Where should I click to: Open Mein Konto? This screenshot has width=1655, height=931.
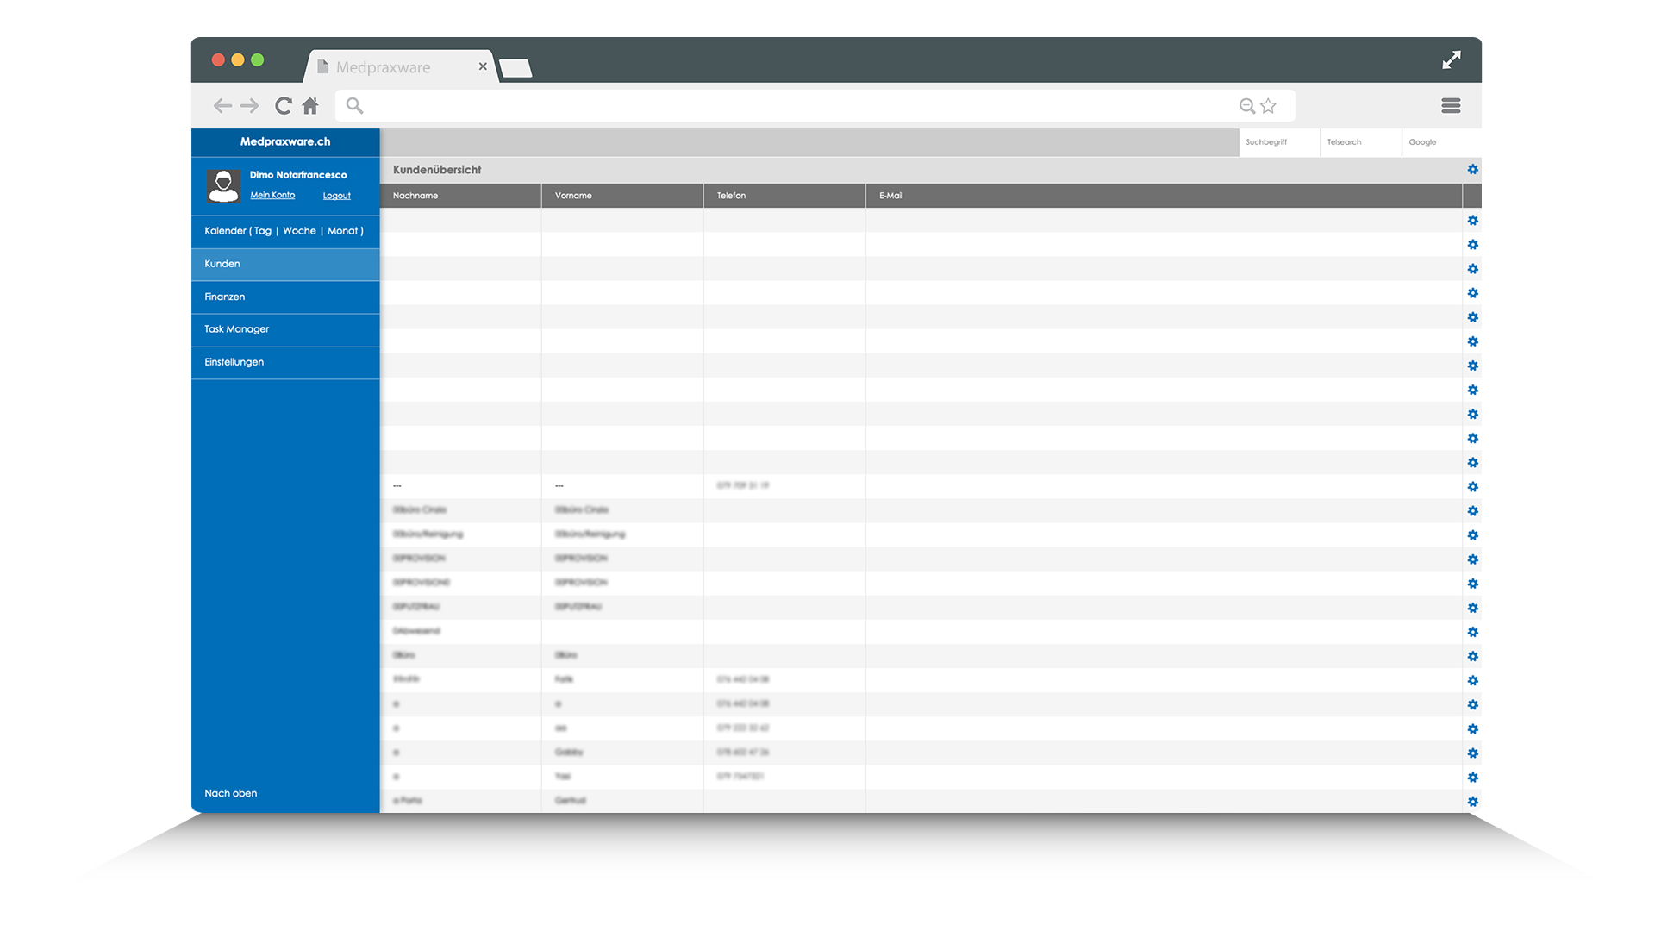(x=272, y=195)
